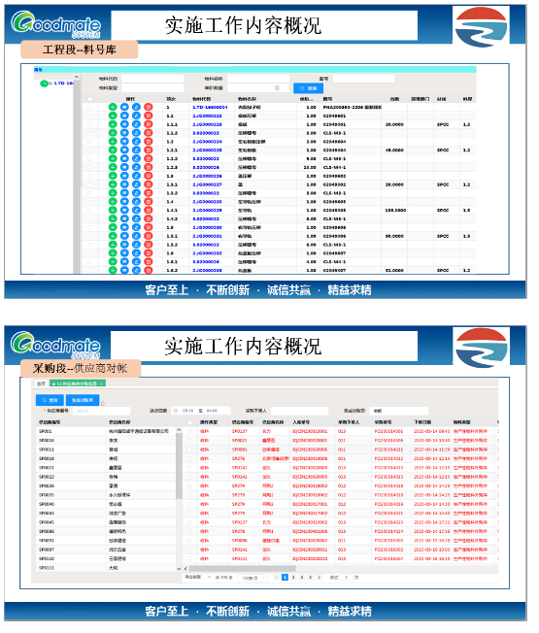Click green add icon in level 1.2 row
The image size is (539, 633).
[113, 142]
